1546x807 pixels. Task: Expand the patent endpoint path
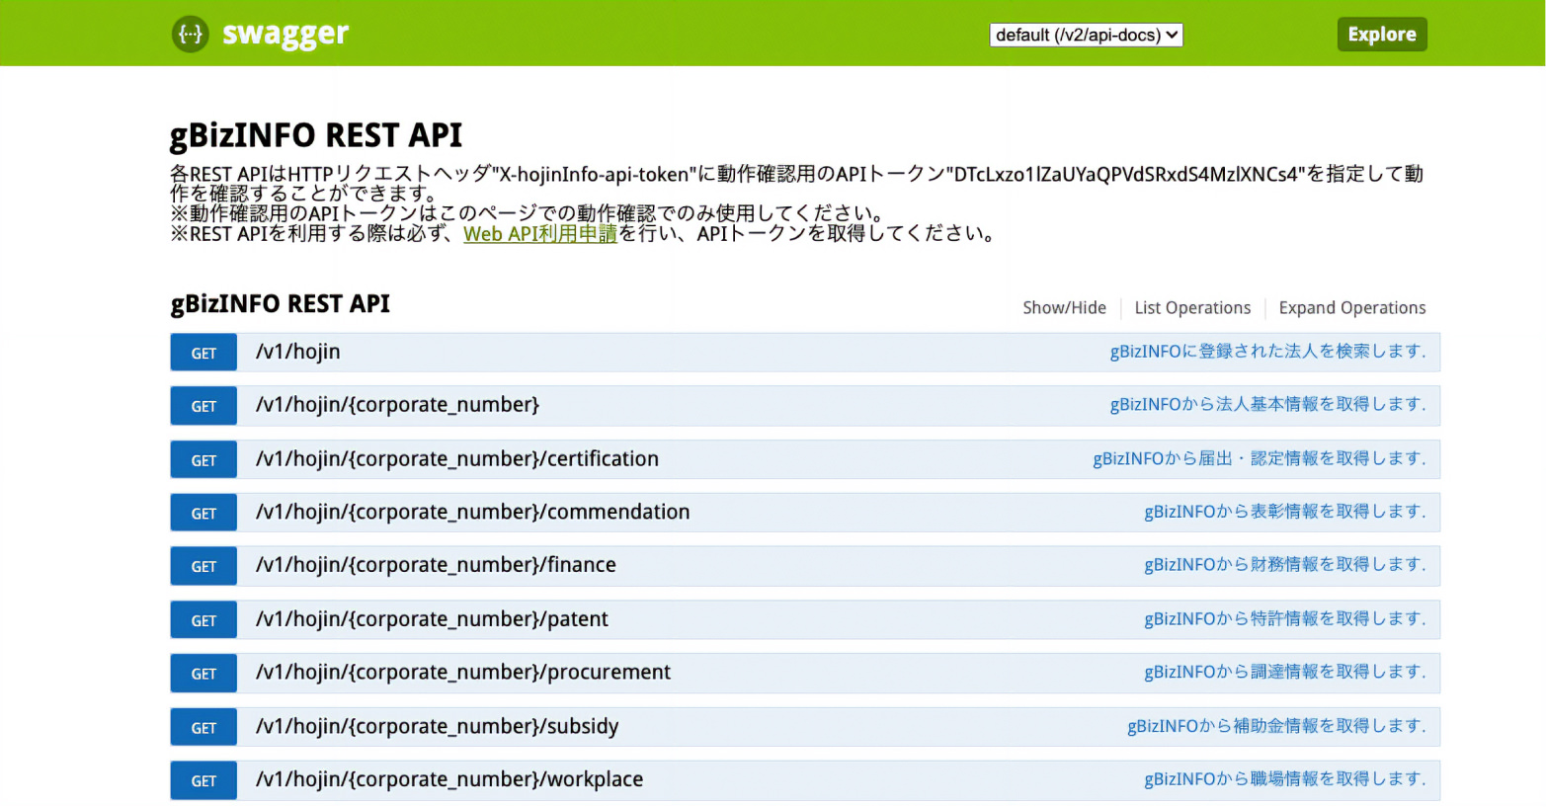pos(432,619)
